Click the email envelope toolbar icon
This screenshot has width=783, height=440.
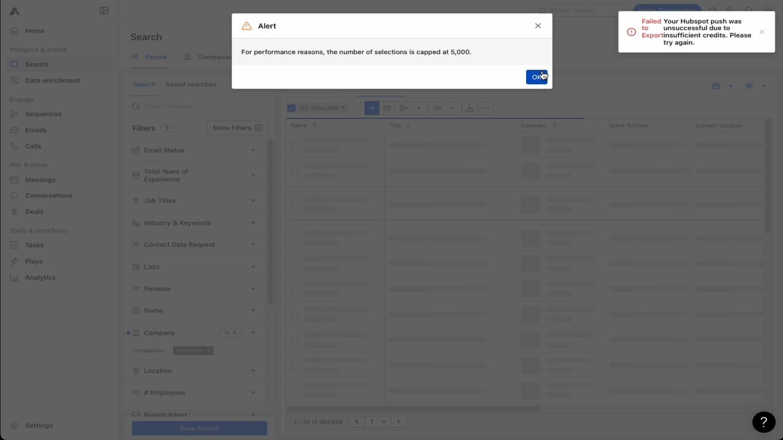[387, 108]
